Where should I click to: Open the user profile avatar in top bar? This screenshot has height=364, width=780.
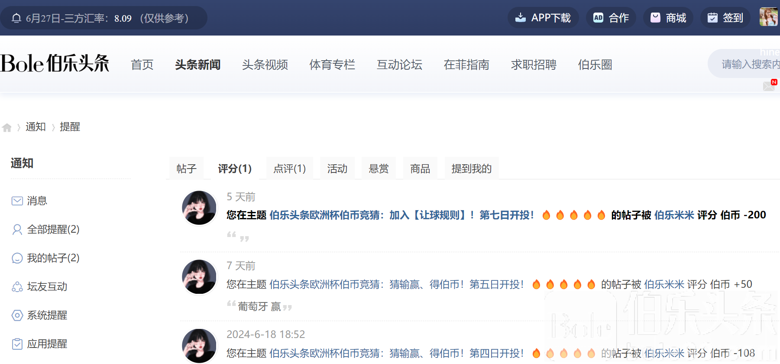[x=769, y=17]
